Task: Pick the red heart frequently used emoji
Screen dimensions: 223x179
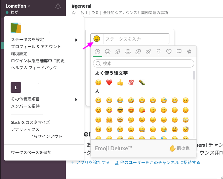Action: [109, 82]
